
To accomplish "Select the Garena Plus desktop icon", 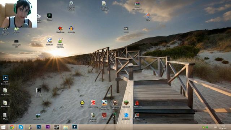I will click(137, 104).
